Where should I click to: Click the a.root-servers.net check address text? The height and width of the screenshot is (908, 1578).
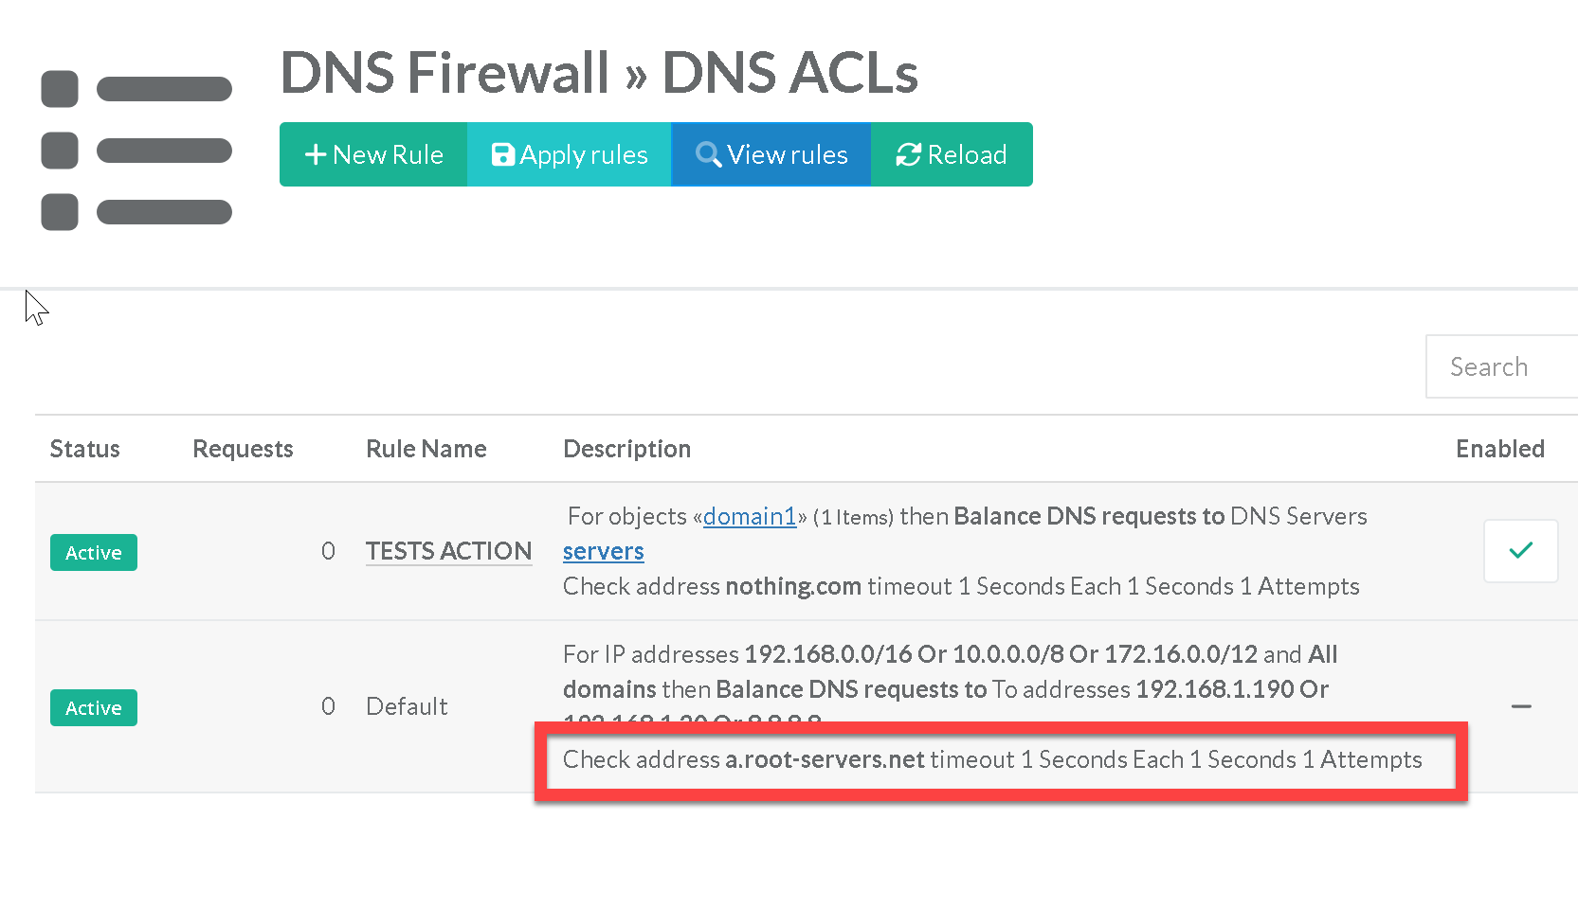[x=825, y=759]
